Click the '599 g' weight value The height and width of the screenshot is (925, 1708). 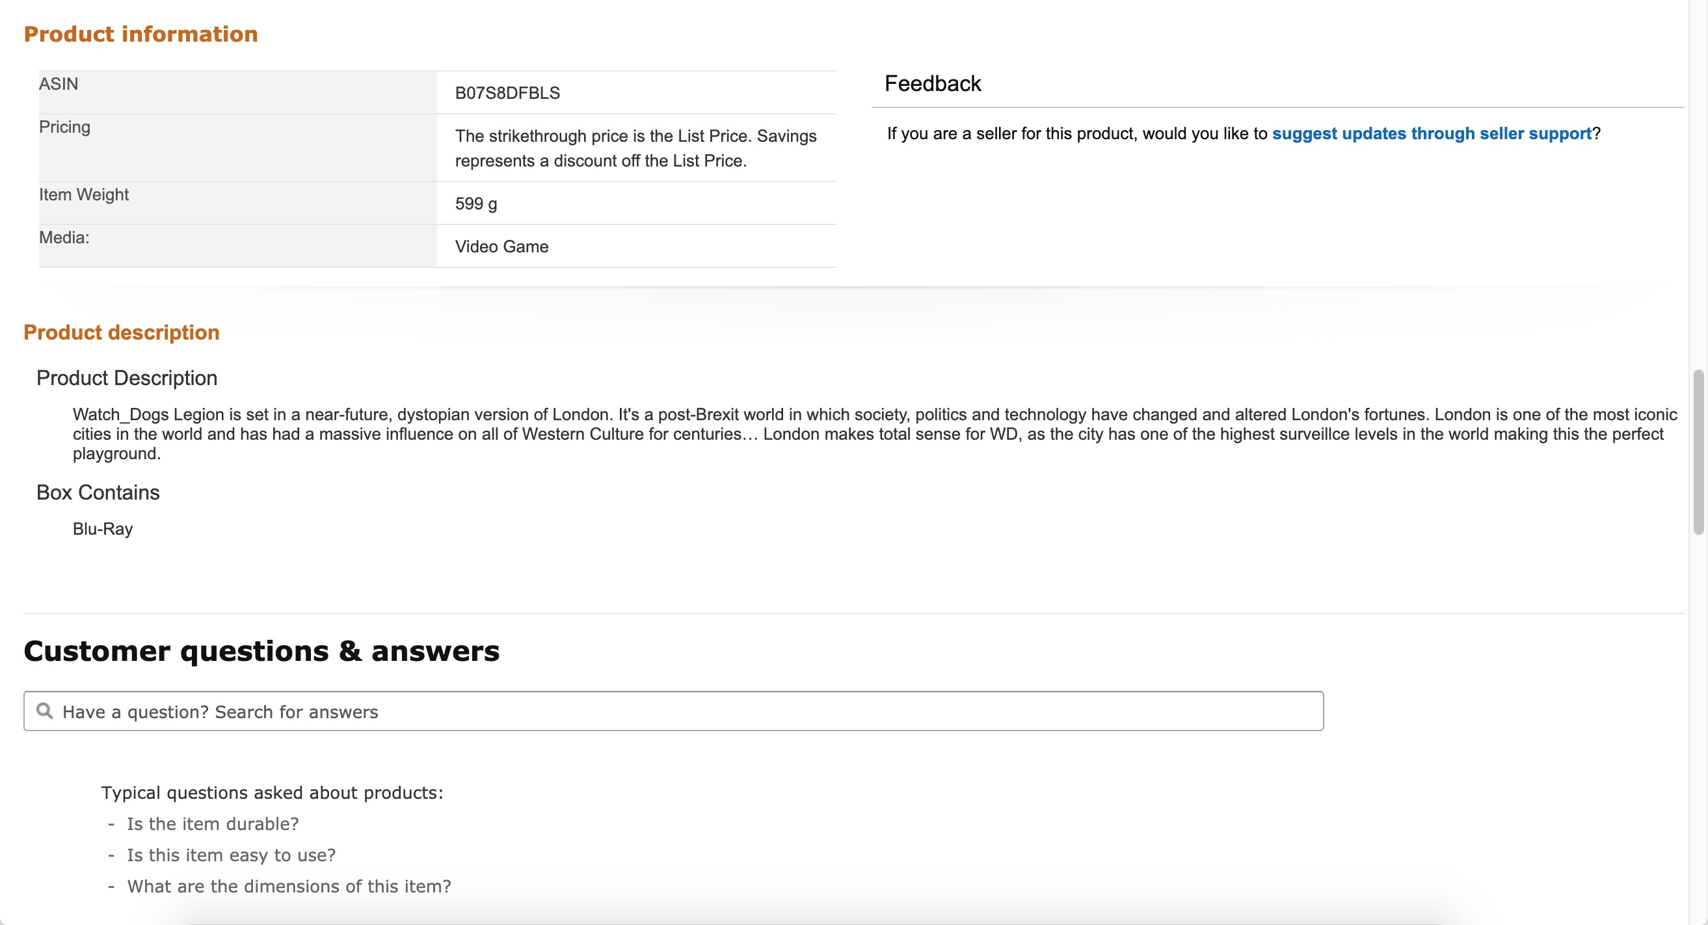tap(475, 204)
